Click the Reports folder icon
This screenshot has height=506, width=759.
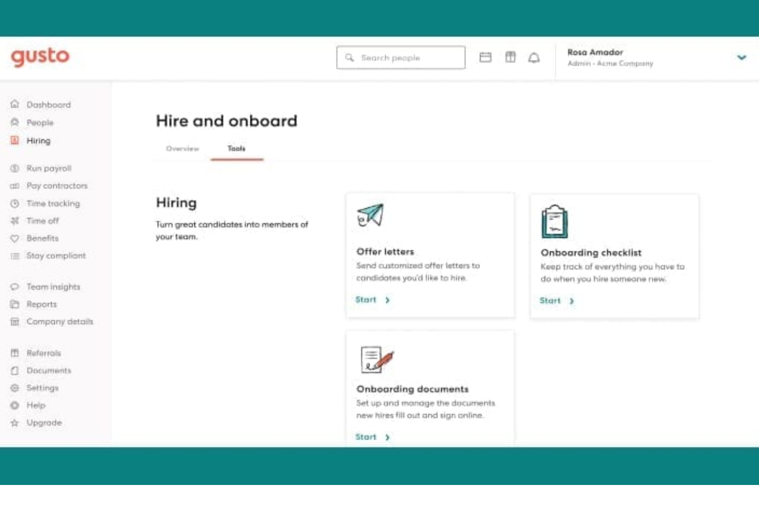point(15,304)
